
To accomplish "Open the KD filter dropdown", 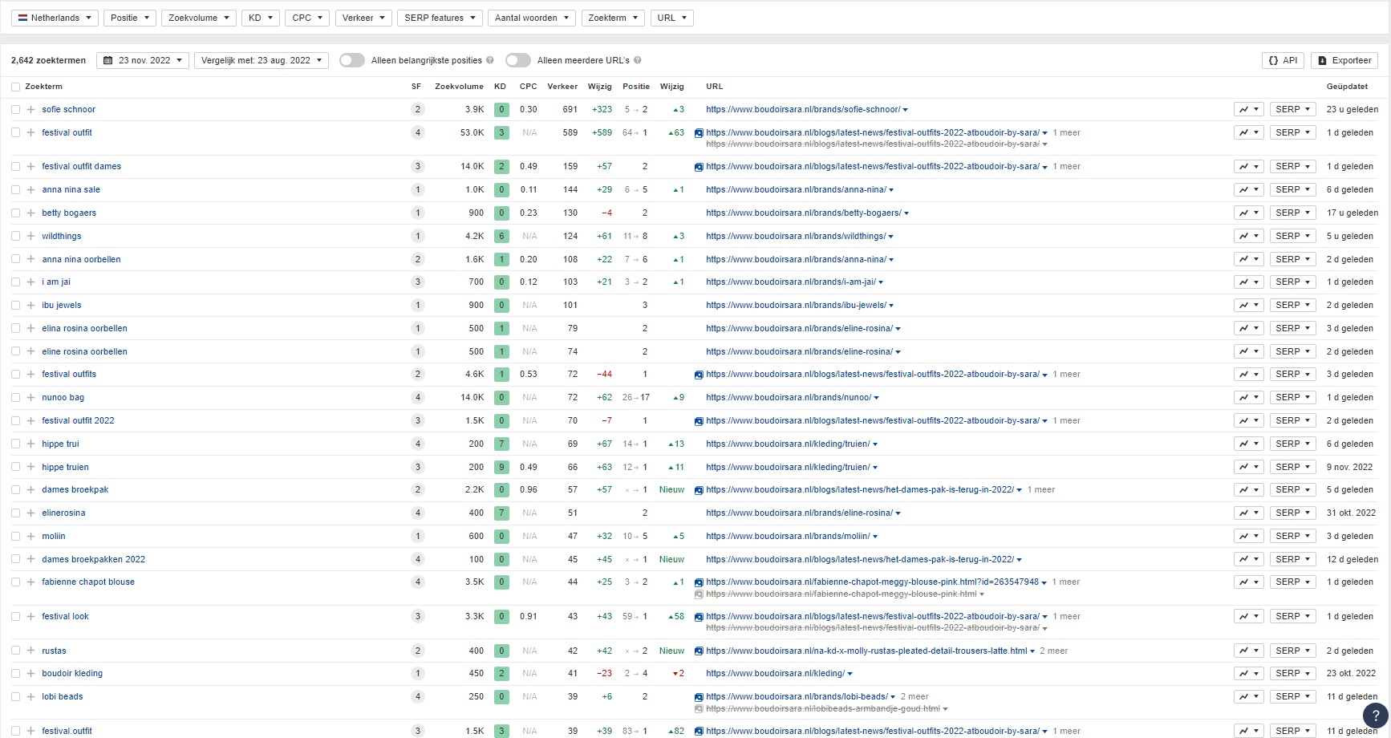I will click(260, 18).
